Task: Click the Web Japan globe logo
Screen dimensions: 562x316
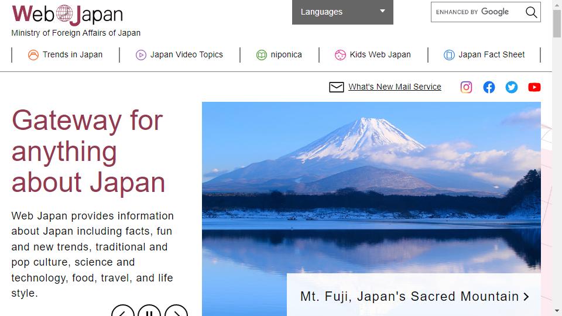Action: pos(64,13)
